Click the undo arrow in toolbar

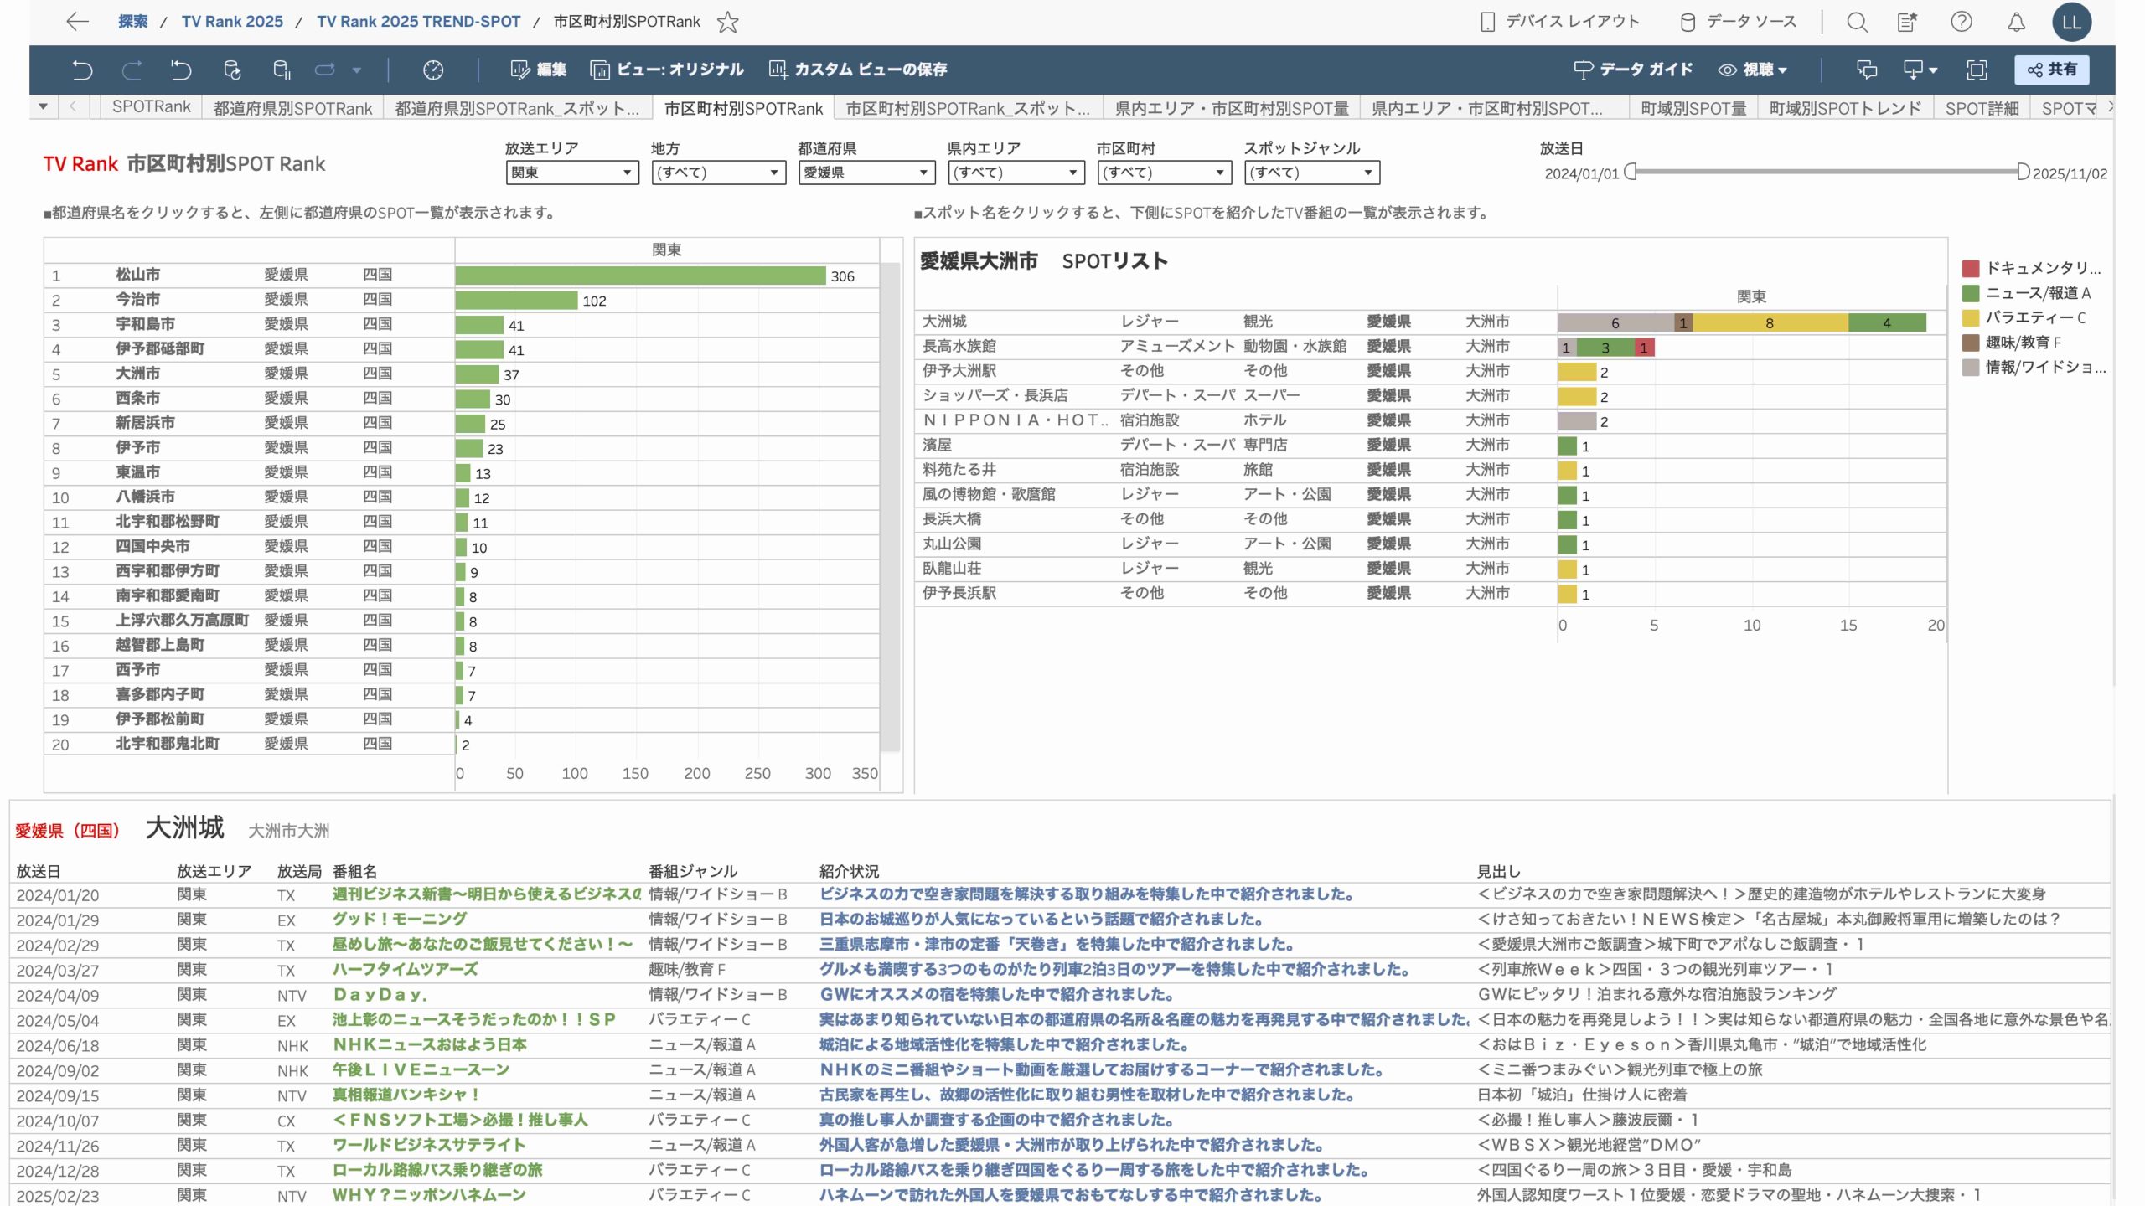coord(82,70)
